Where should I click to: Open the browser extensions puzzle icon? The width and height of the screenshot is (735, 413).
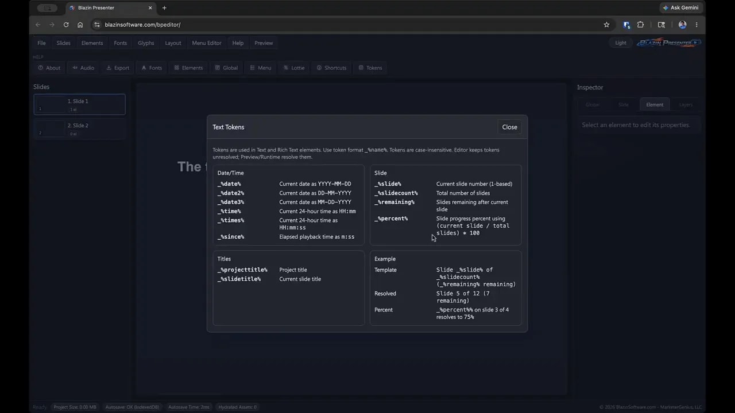tap(641, 25)
